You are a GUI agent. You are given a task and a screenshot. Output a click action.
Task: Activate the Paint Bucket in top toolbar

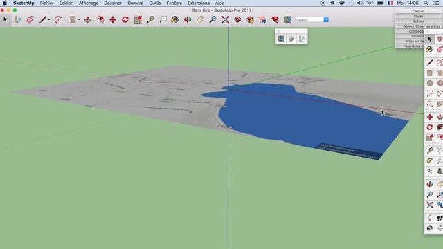coord(175,19)
